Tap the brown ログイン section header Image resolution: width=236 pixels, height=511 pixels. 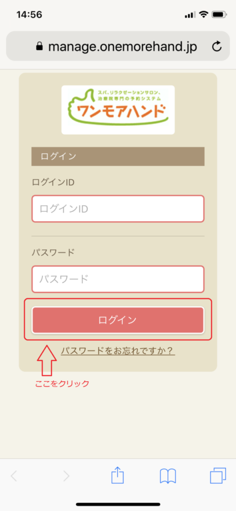pos(118,156)
